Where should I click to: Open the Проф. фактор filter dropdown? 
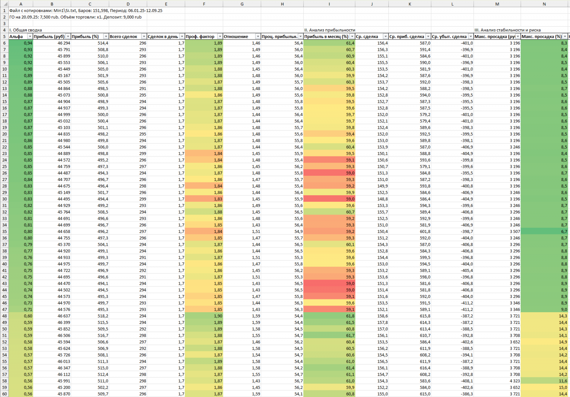pos(220,37)
